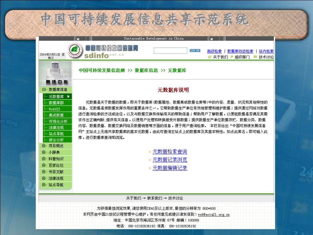Click the envelope icon beside 技术讨论
313x235 pixels.
point(255,57)
